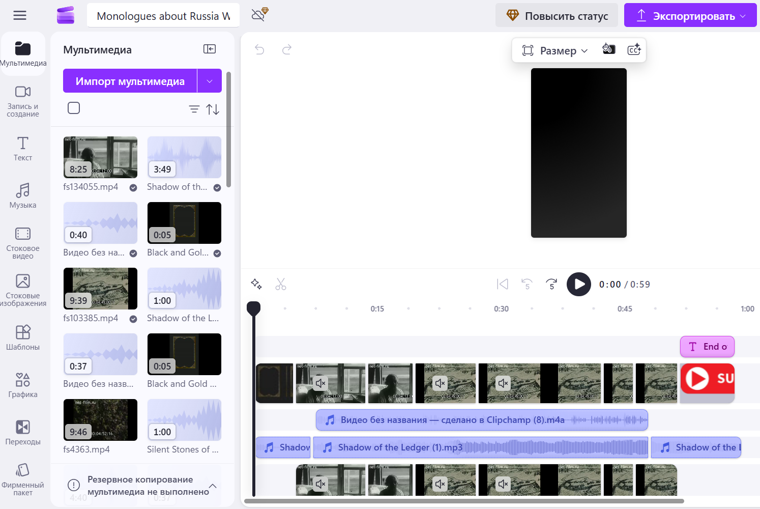Select the End o text clip on timeline
Screen dimensions: 760x509
click(x=707, y=347)
